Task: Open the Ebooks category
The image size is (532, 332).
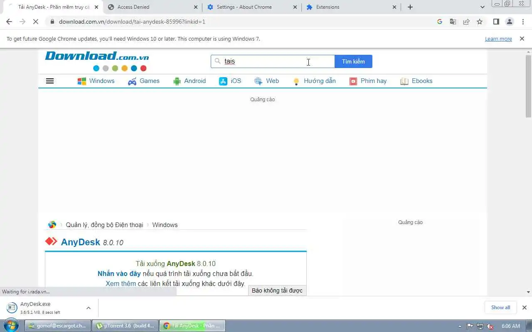Action: (x=416, y=81)
